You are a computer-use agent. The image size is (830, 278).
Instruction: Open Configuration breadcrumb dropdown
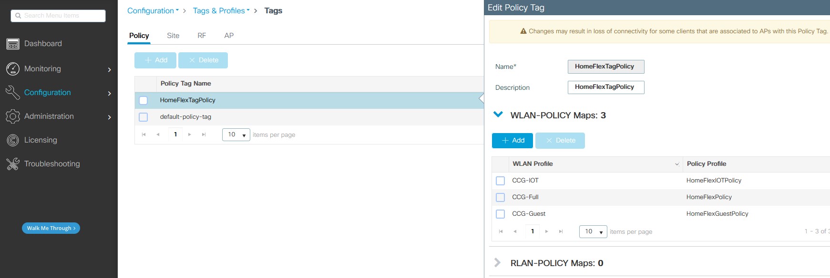[153, 10]
